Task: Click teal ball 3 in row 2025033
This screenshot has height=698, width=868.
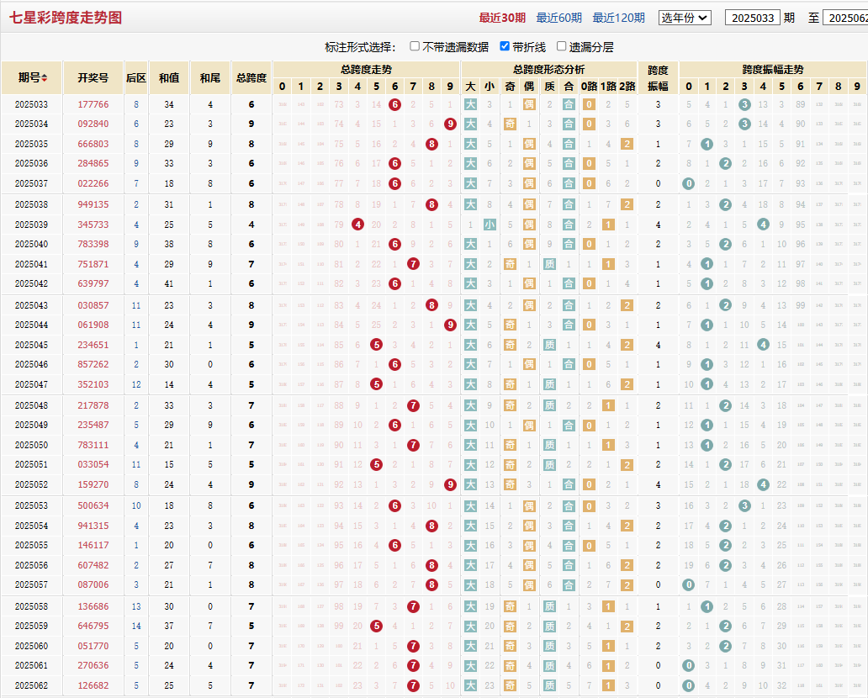Action: [x=744, y=104]
